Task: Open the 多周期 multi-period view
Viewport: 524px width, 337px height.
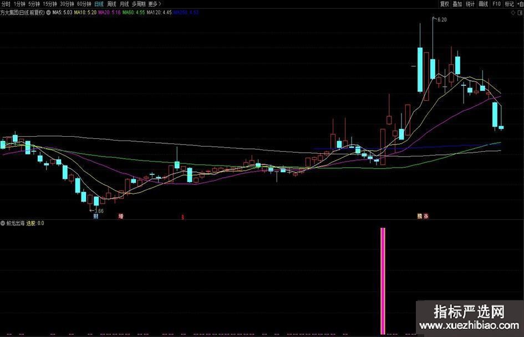Action: 139,4
